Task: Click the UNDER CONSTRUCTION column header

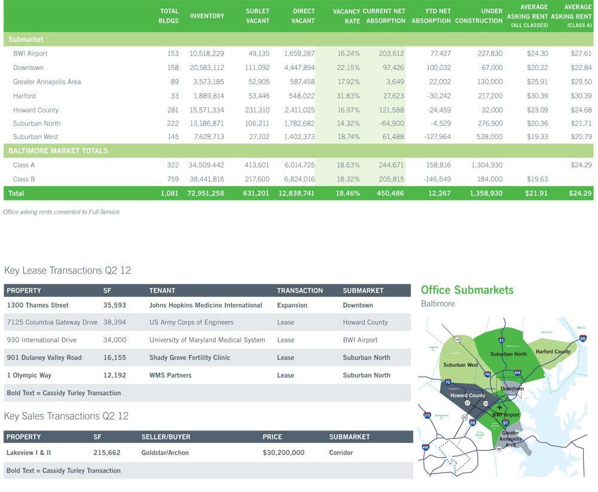Action: pos(478,16)
